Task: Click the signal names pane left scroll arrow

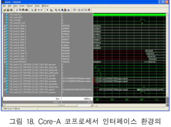Action: point(4,105)
